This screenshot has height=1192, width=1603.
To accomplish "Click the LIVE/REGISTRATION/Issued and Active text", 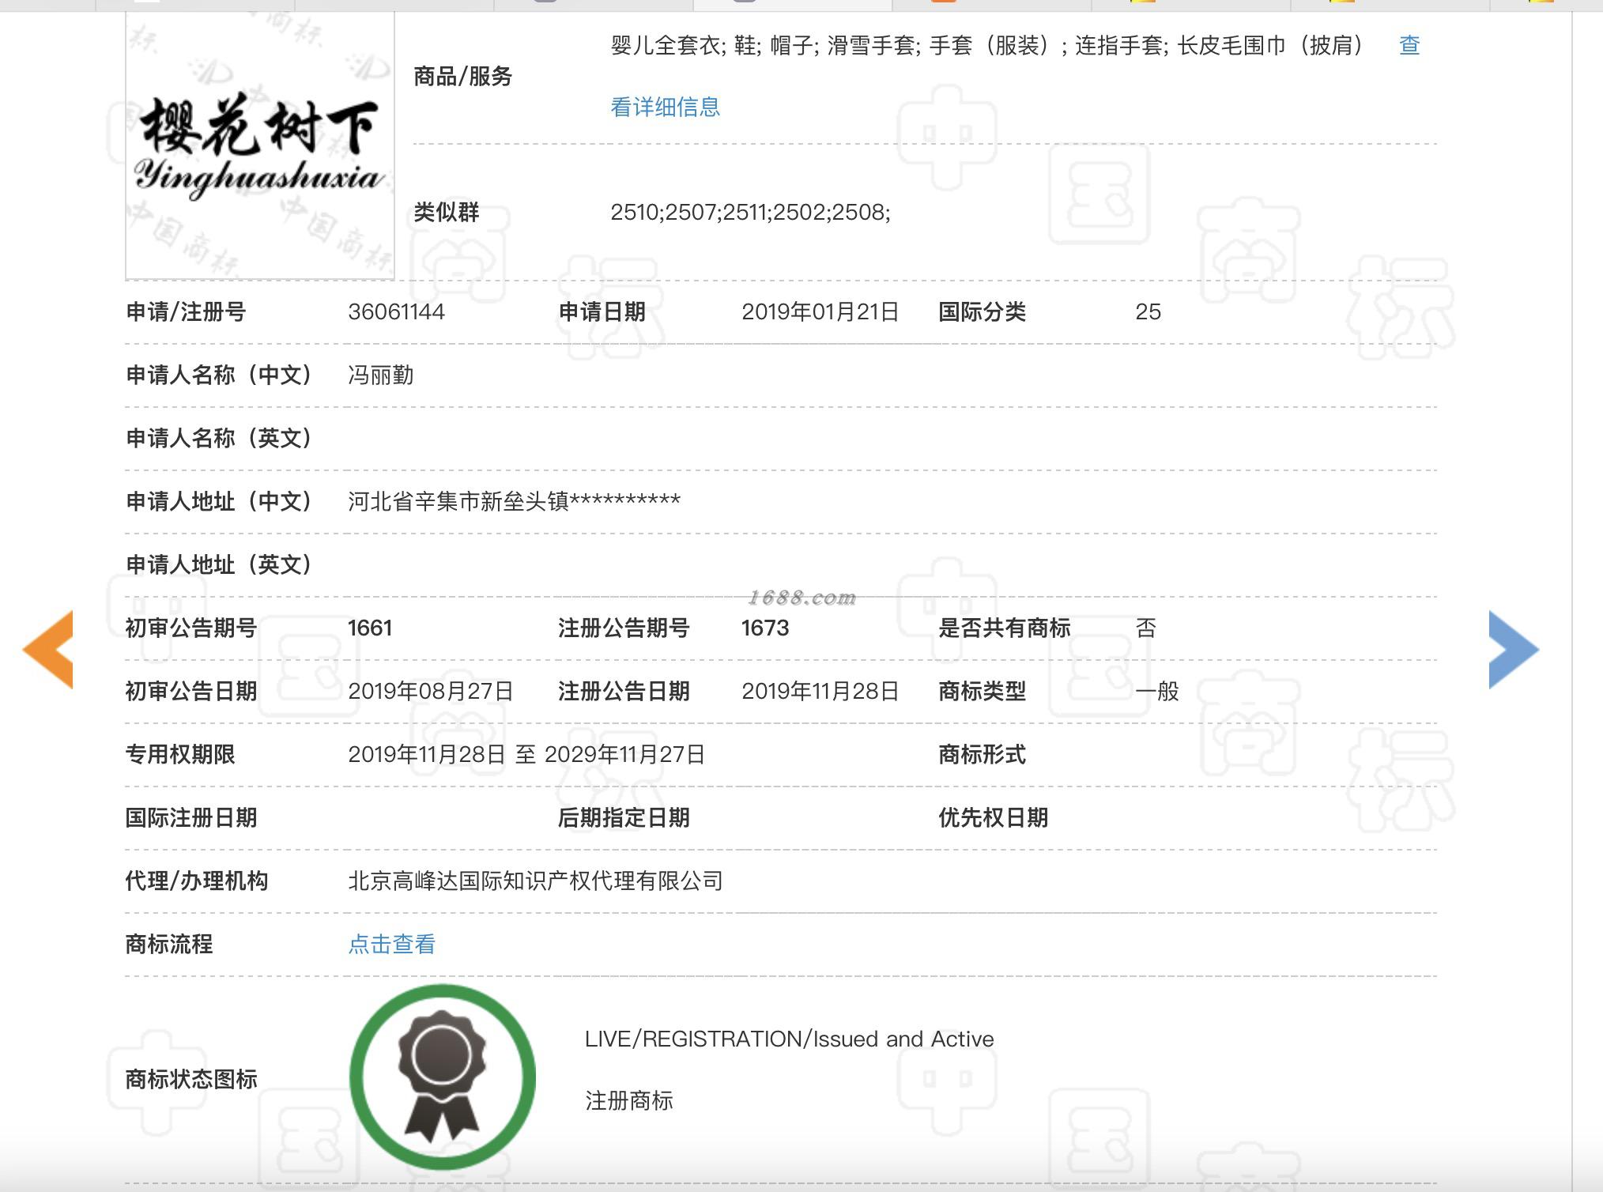I will point(789,1039).
